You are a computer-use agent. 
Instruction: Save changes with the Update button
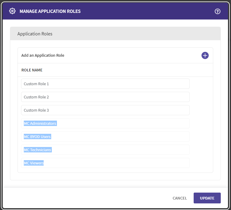pos(207,198)
